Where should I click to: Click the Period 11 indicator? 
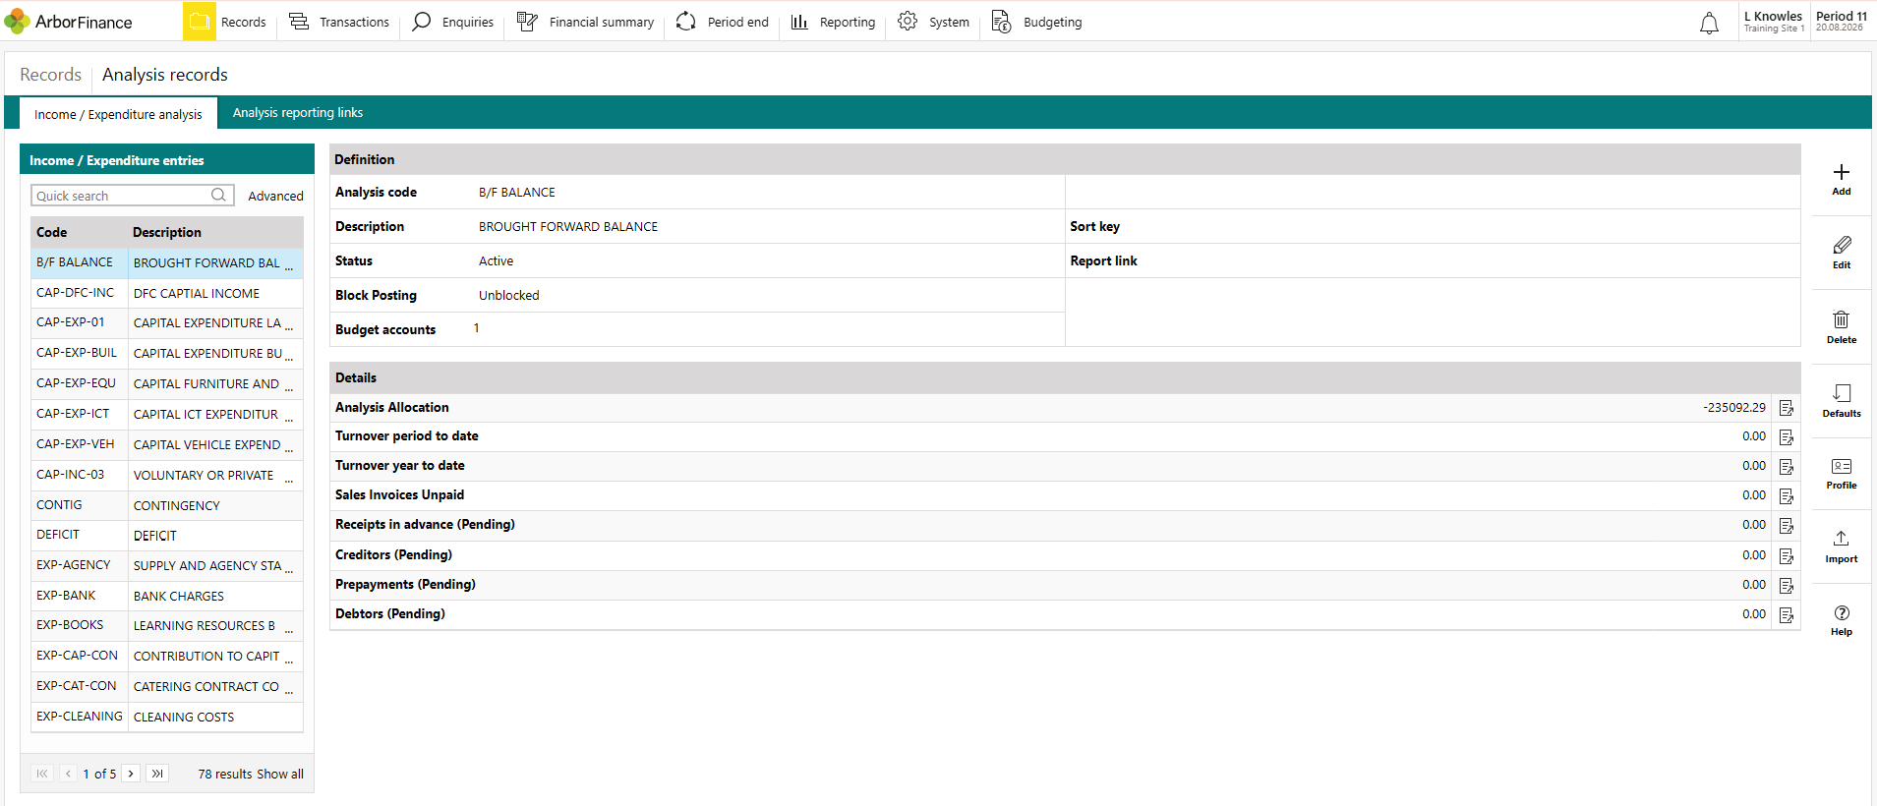click(1841, 22)
